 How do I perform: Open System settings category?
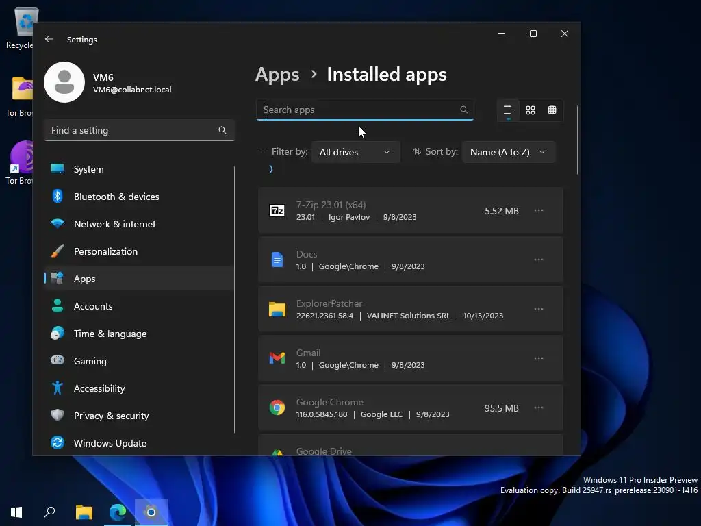[139, 169]
